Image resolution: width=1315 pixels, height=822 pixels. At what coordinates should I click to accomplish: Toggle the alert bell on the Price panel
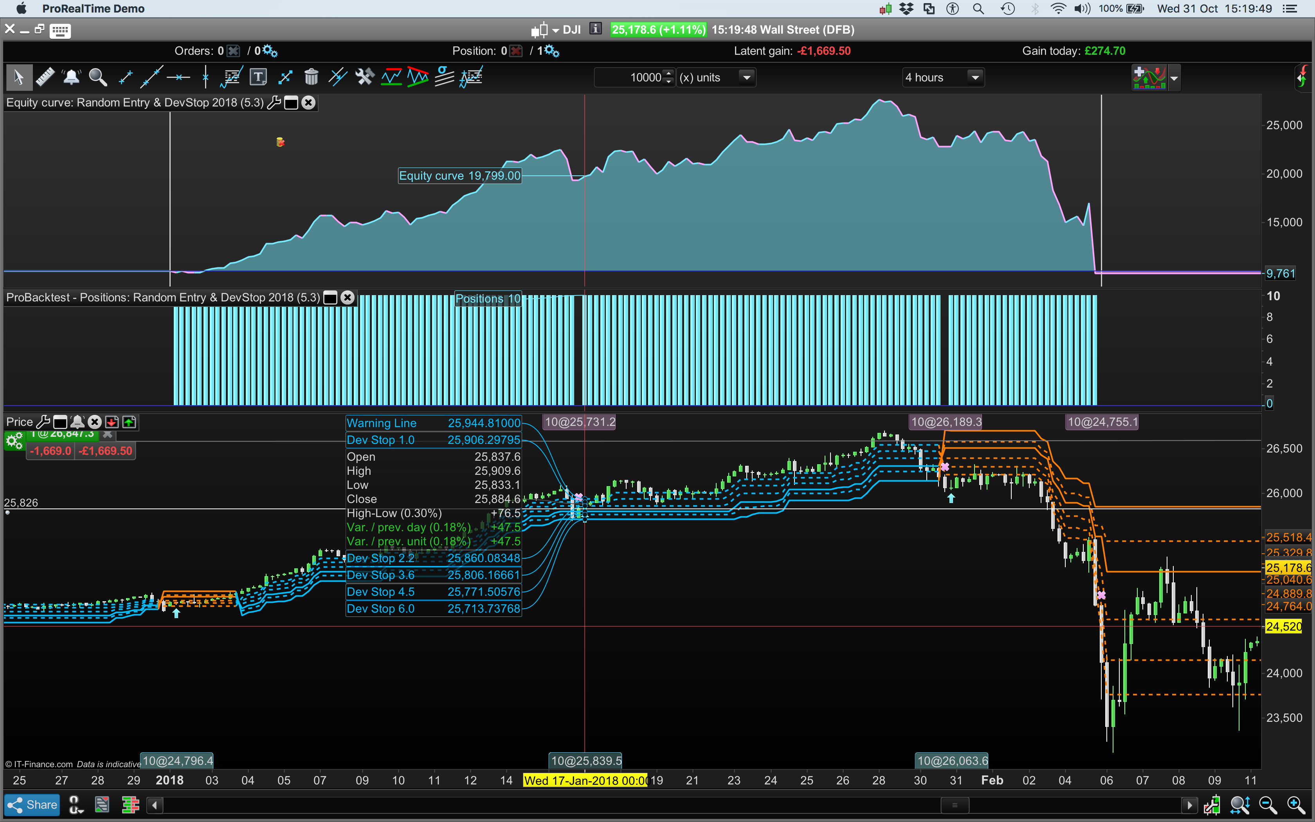(x=78, y=422)
